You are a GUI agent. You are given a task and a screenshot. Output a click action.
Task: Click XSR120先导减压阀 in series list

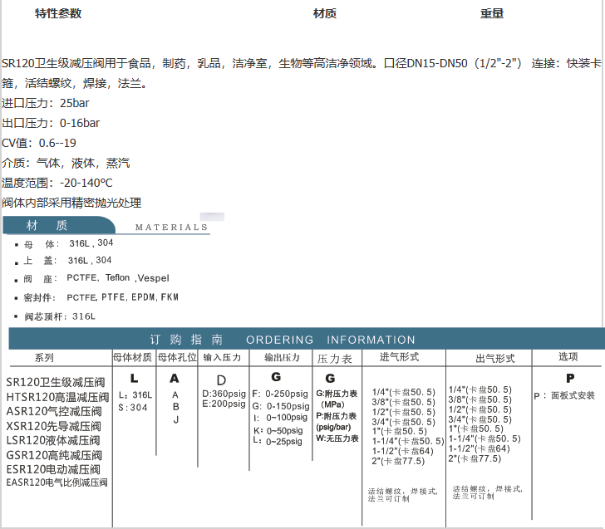pos(54,426)
